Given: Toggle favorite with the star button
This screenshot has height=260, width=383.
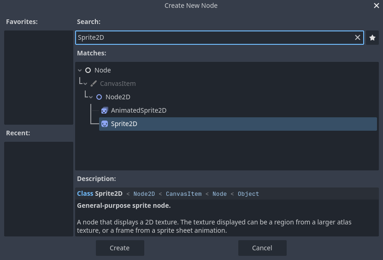Looking at the screenshot, I should tap(372, 38).
